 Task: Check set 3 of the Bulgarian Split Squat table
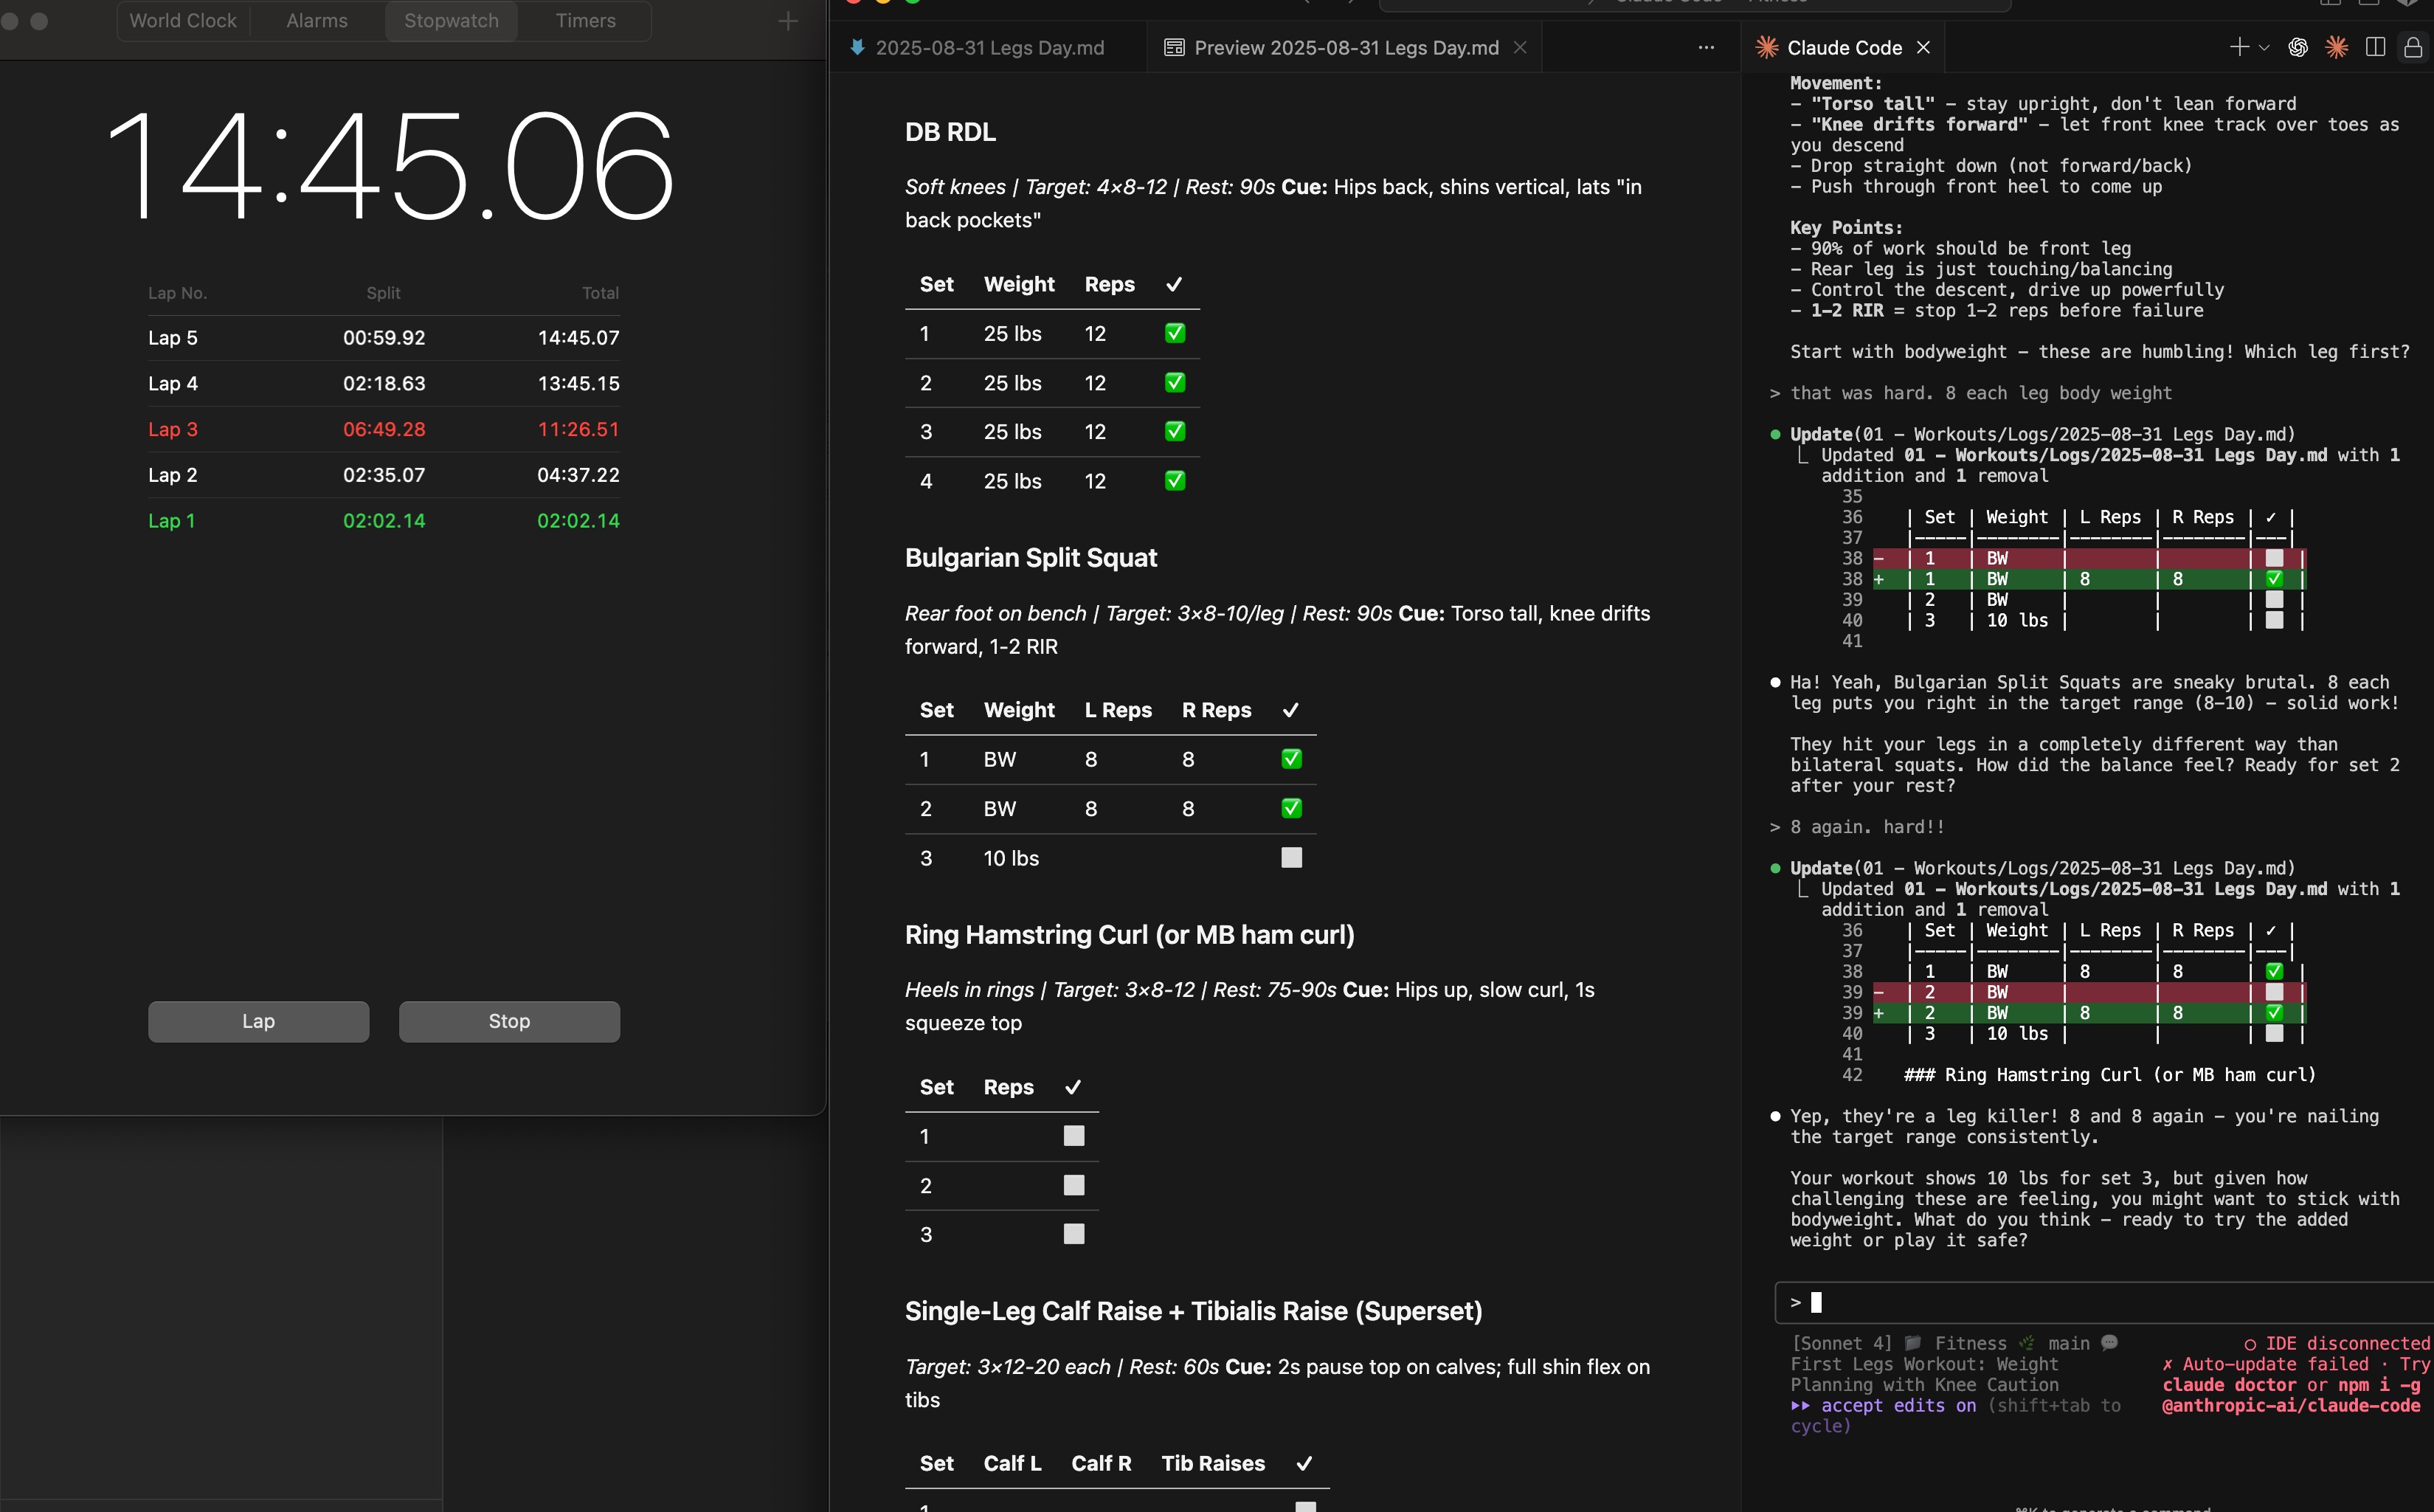[x=1290, y=857]
